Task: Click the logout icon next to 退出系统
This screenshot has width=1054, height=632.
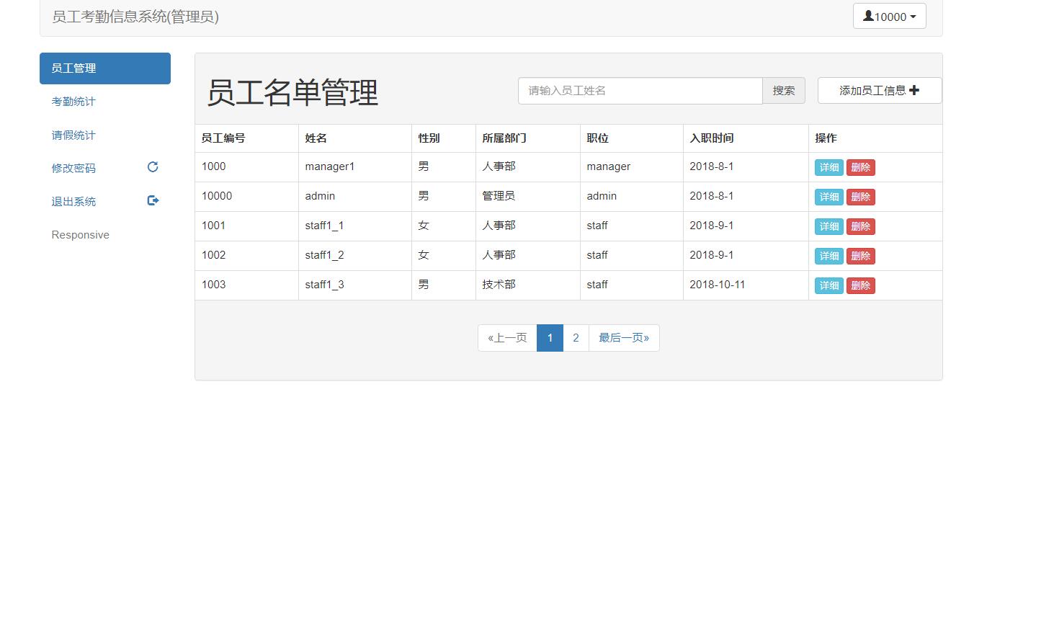Action: click(152, 200)
